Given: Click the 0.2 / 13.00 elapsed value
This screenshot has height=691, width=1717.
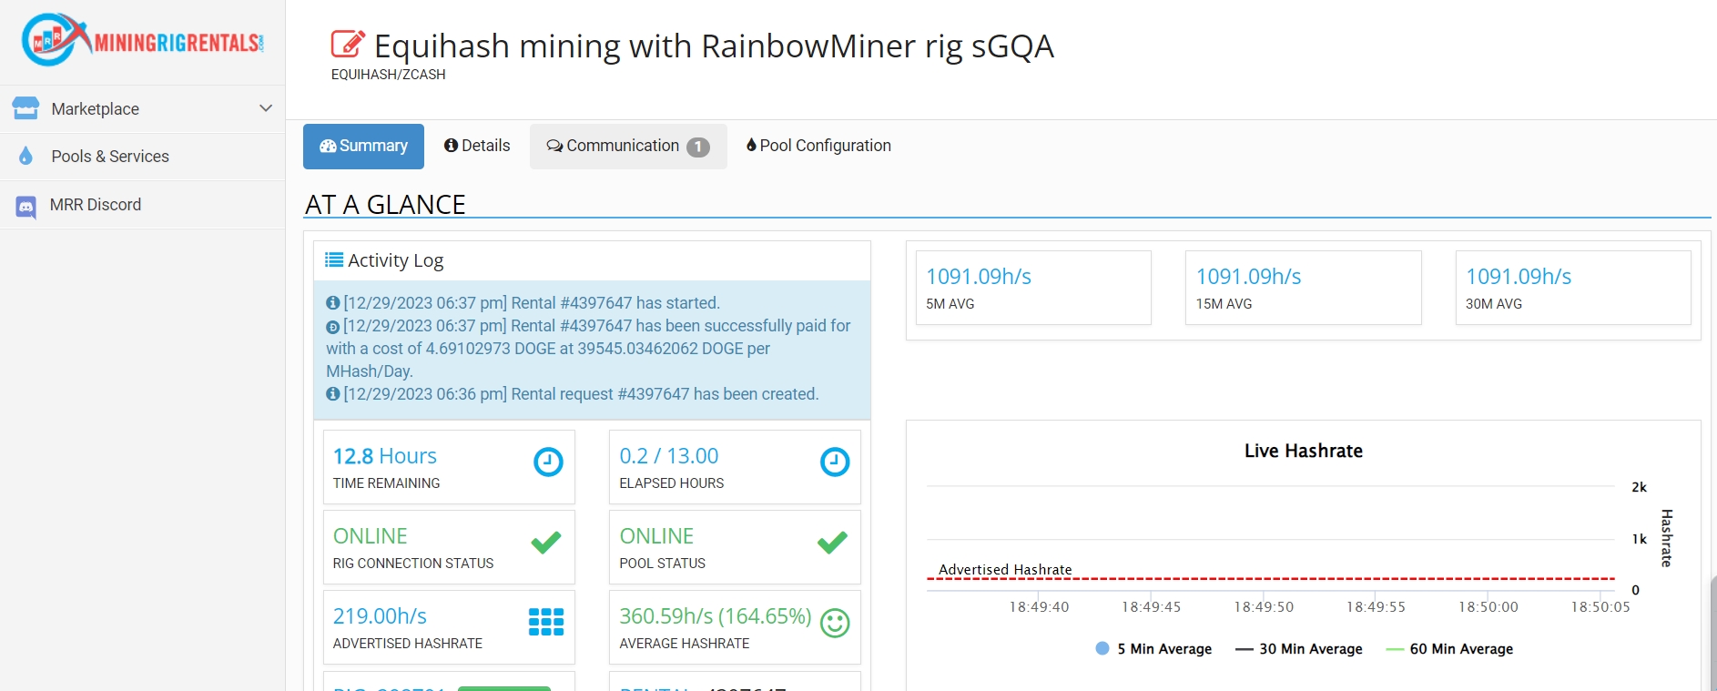Looking at the screenshot, I should click(669, 456).
